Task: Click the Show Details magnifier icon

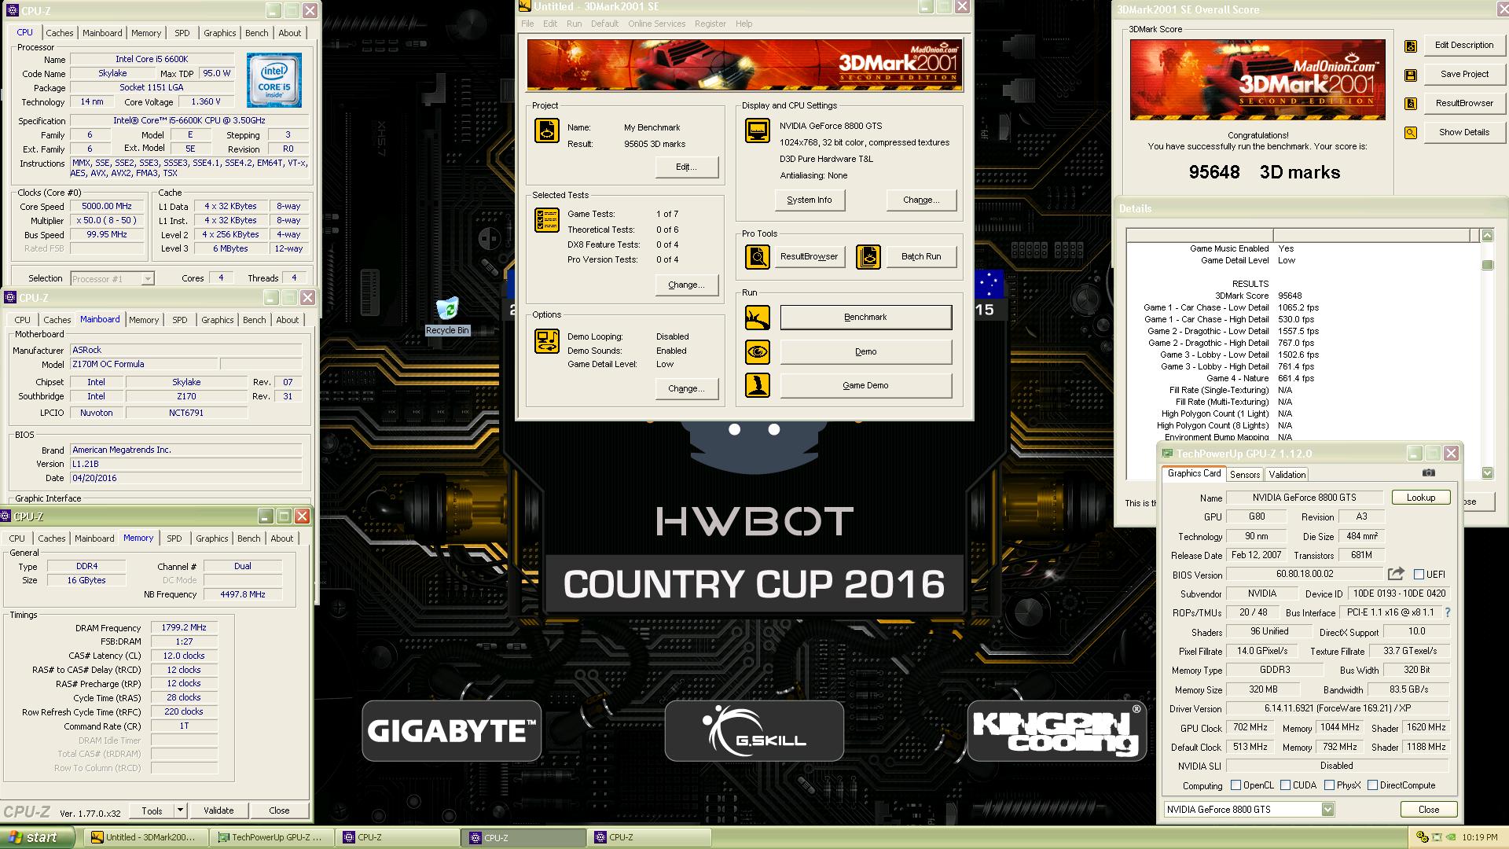Action: 1411,133
